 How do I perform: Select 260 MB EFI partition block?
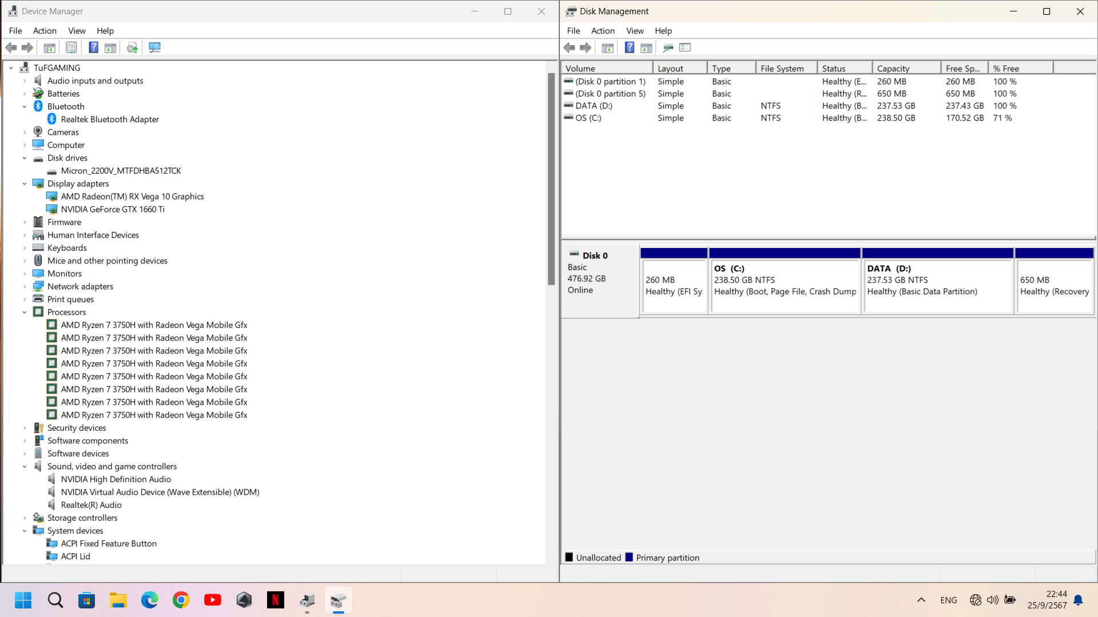click(x=674, y=281)
